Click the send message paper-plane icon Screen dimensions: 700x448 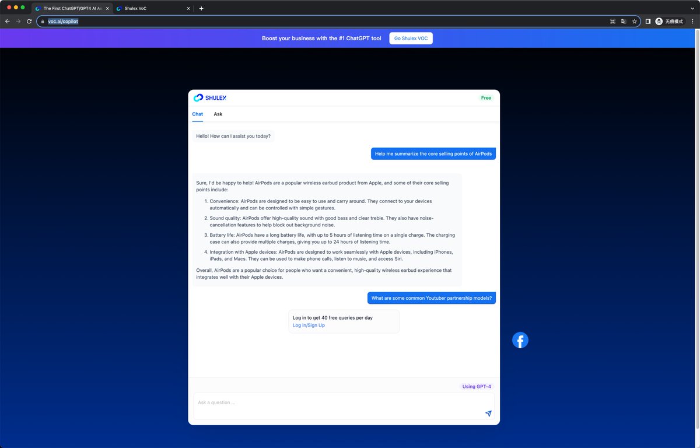point(488,414)
